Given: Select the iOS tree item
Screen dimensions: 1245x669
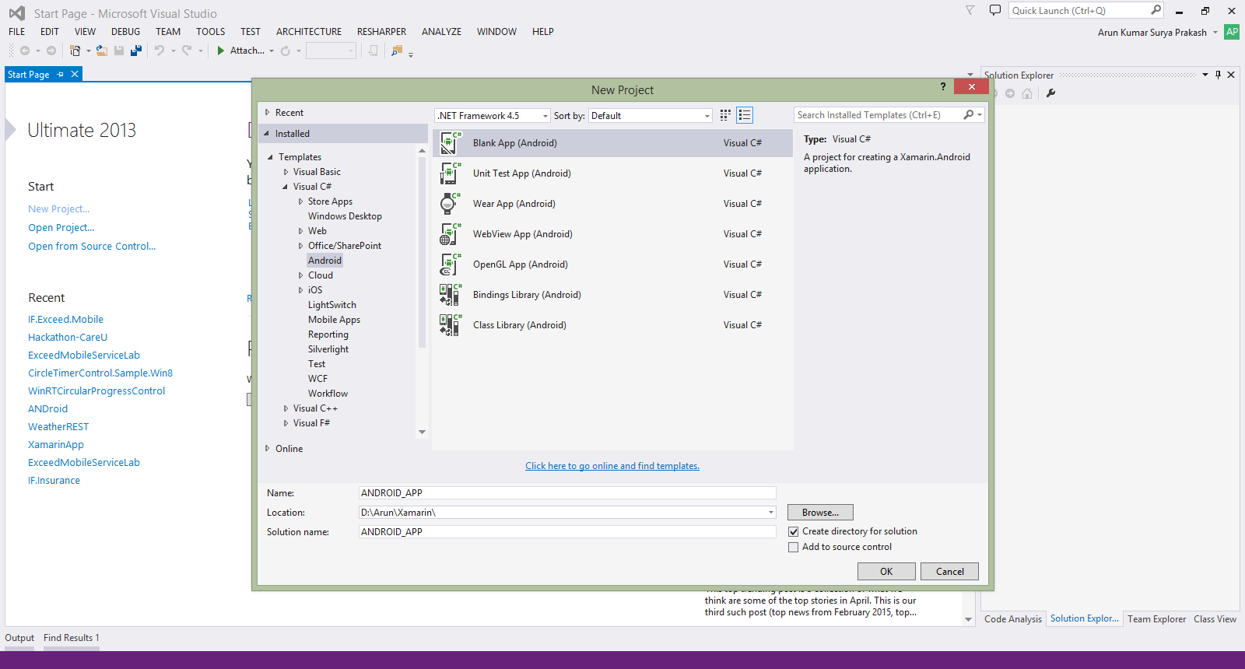Looking at the screenshot, I should 315,290.
